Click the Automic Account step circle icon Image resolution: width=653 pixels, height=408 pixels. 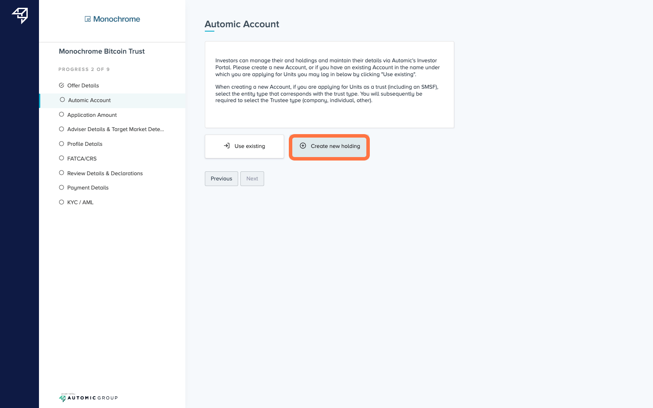[62, 100]
